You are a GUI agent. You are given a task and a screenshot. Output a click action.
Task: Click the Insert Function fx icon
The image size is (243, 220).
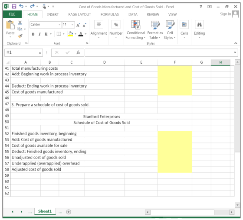(x=78, y=52)
